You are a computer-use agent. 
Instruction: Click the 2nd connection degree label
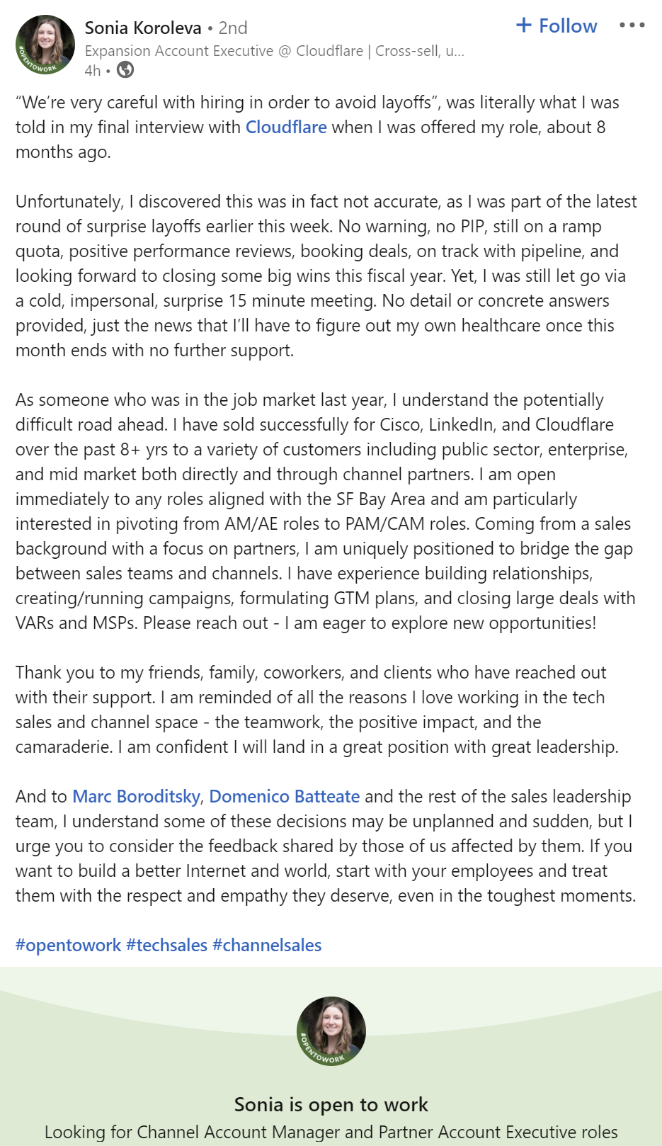(233, 28)
